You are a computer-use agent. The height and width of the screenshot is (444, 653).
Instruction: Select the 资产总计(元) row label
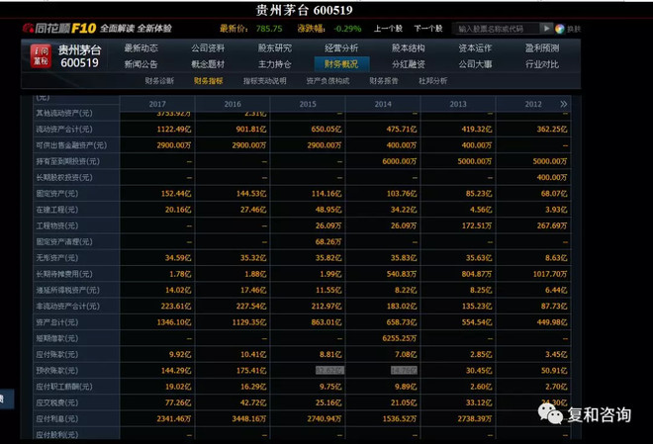56,322
